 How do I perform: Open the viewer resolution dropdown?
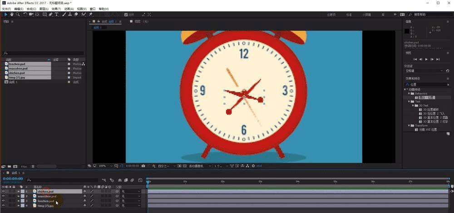(167, 166)
